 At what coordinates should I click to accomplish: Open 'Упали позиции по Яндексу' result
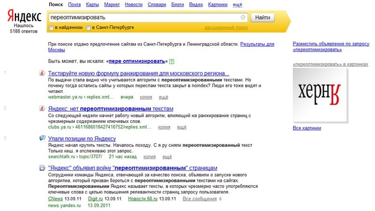pyautogui.click(x=82, y=138)
